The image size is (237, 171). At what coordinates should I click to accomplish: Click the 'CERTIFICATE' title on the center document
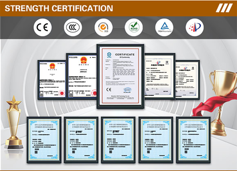tap(125, 54)
